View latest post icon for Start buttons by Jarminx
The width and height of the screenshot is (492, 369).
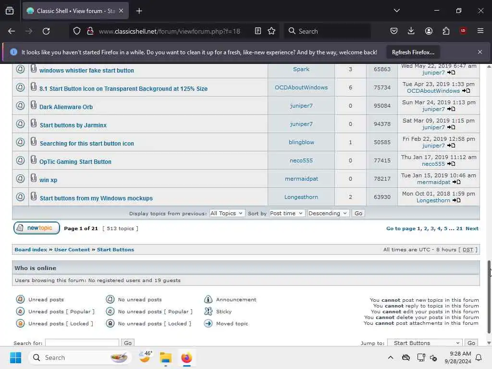coord(451,127)
